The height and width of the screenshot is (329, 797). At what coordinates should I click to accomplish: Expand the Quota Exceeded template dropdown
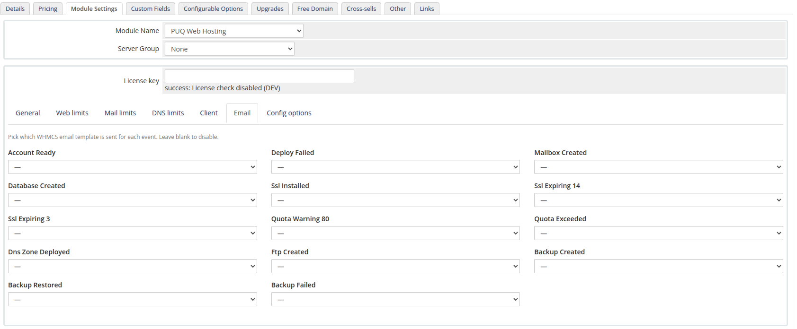pyautogui.click(x=659, y=233)
